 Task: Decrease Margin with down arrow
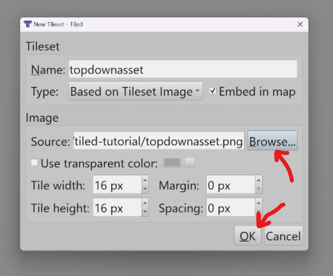258,189
